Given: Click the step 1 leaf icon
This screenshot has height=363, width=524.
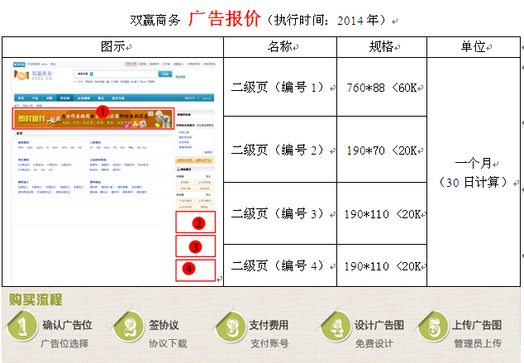Looking at the screenshot, I should point(21,326).
